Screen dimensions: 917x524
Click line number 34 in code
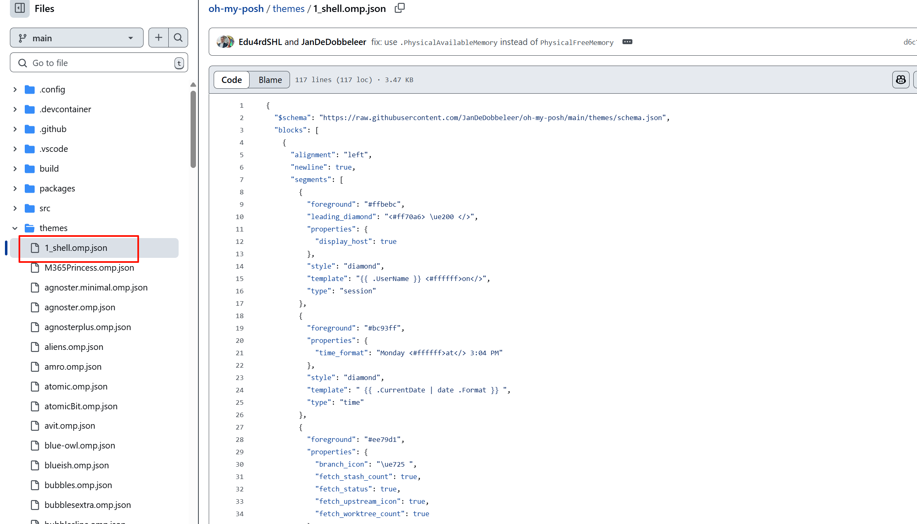click(x=240, y=514)
